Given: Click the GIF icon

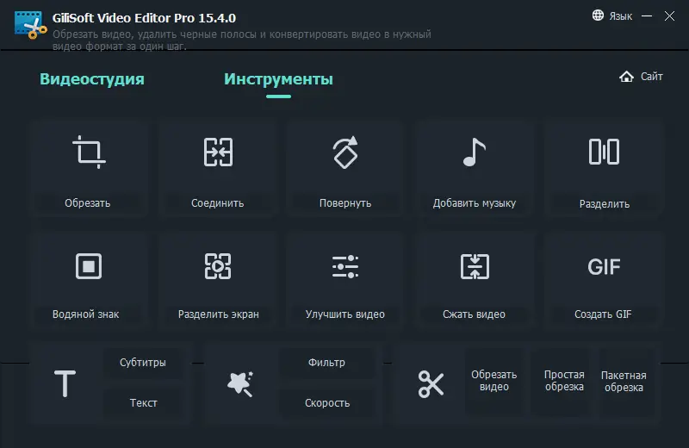Looking at the screenshot, I should pyautogui.click(x=604, y=266).
